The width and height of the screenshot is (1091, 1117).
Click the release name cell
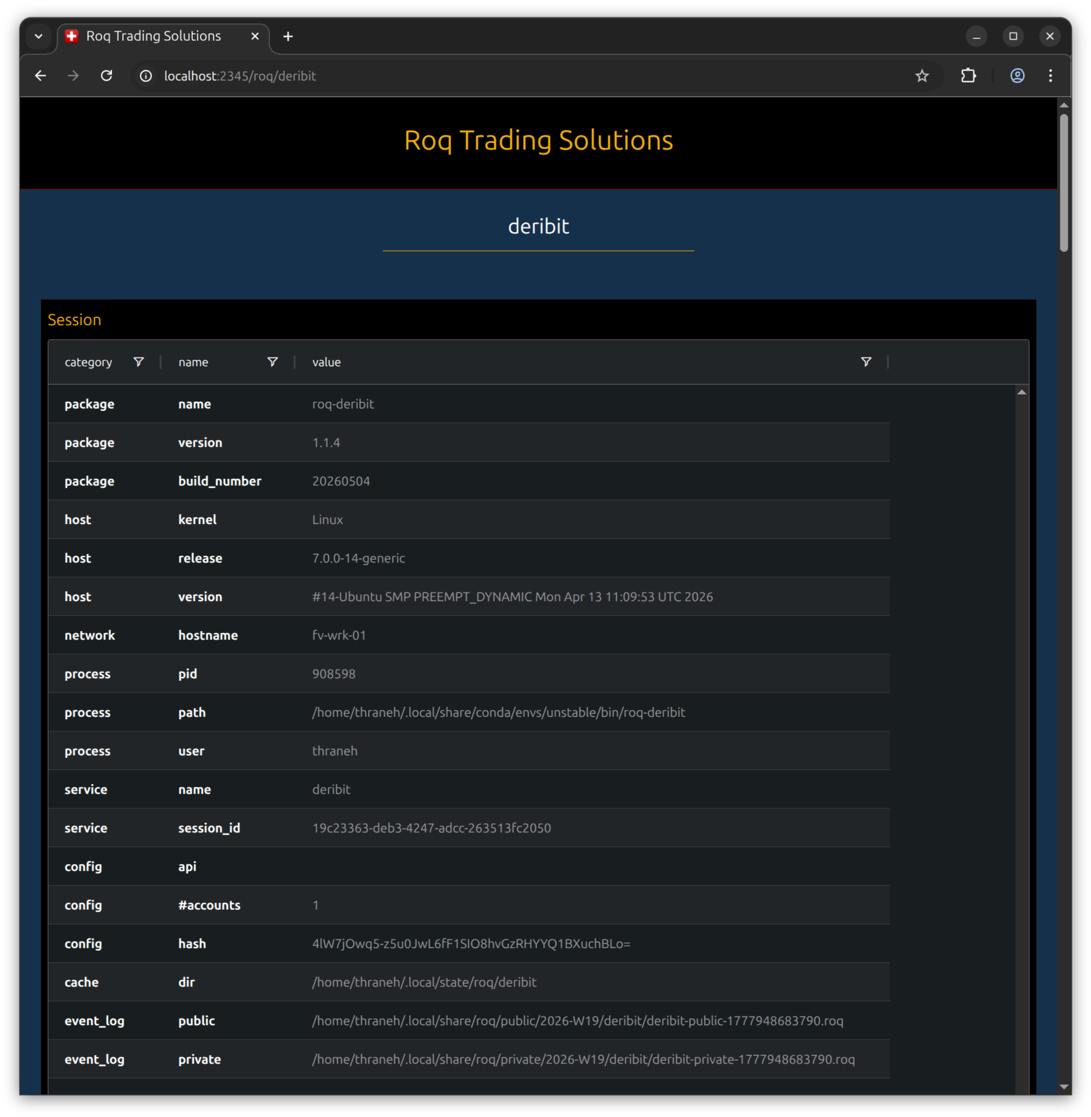click(x=200, y=558)
